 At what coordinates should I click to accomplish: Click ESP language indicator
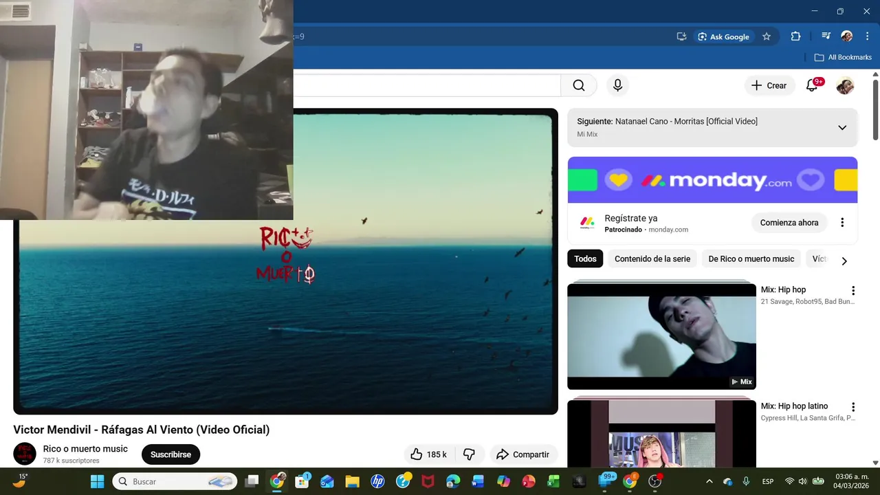coord(768,481)
